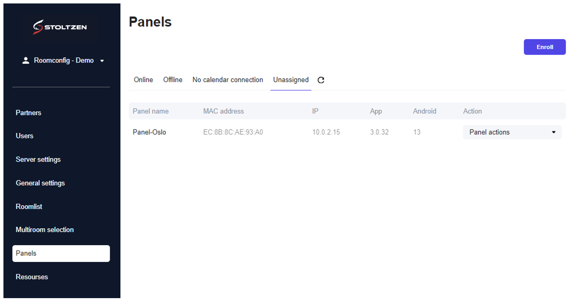Click the Stoltzen logo
This screenshot has height=302, width=579.
tap(60, 27)
